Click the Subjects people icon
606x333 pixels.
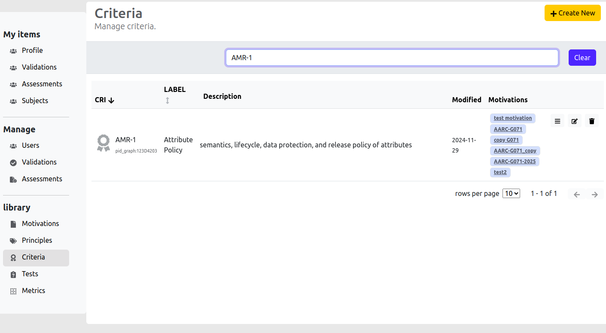coord(13,101)
